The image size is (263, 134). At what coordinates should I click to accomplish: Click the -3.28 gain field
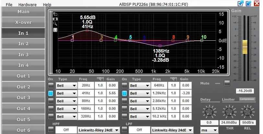[186, 93]
